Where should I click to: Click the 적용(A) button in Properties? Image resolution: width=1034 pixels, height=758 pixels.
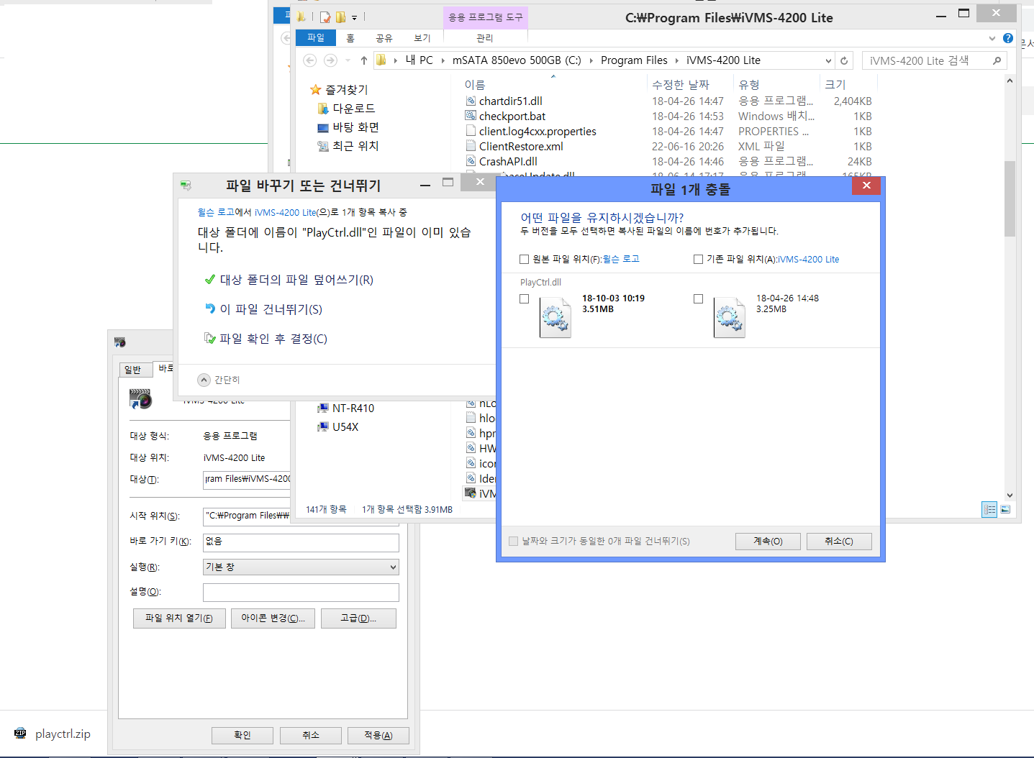(x=378, y=735)
